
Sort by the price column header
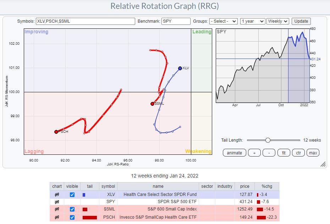pyautogui.click(x=245, y=186)
